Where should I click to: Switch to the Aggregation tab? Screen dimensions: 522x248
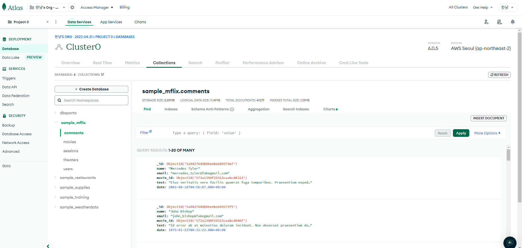coord(259,109)
